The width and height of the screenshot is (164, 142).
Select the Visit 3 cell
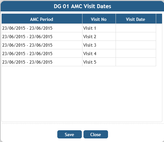click(x=99, y=45)
